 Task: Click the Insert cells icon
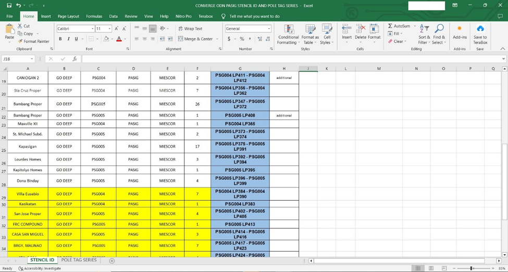[346, 29]
